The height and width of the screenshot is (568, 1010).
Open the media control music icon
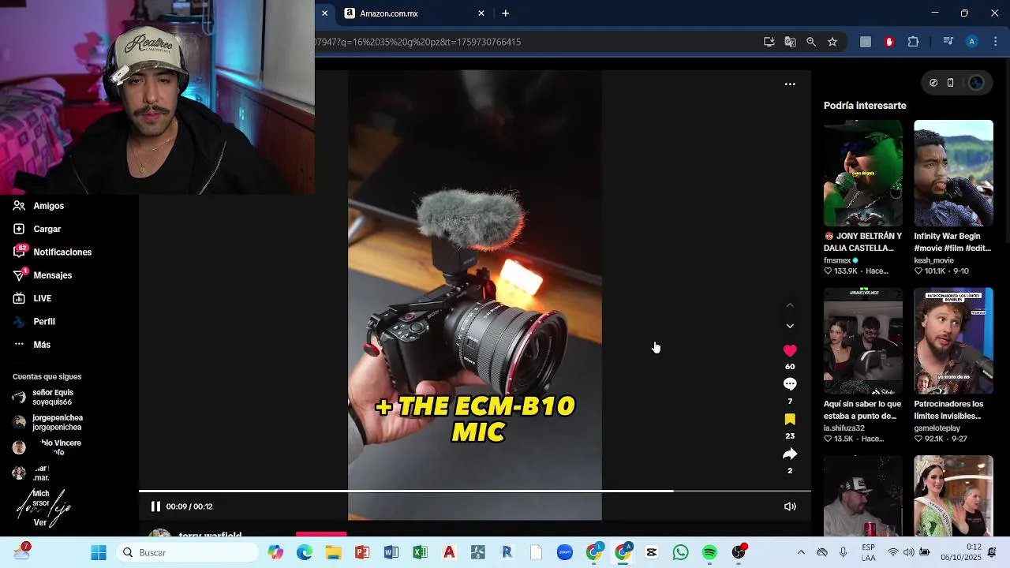948,42
